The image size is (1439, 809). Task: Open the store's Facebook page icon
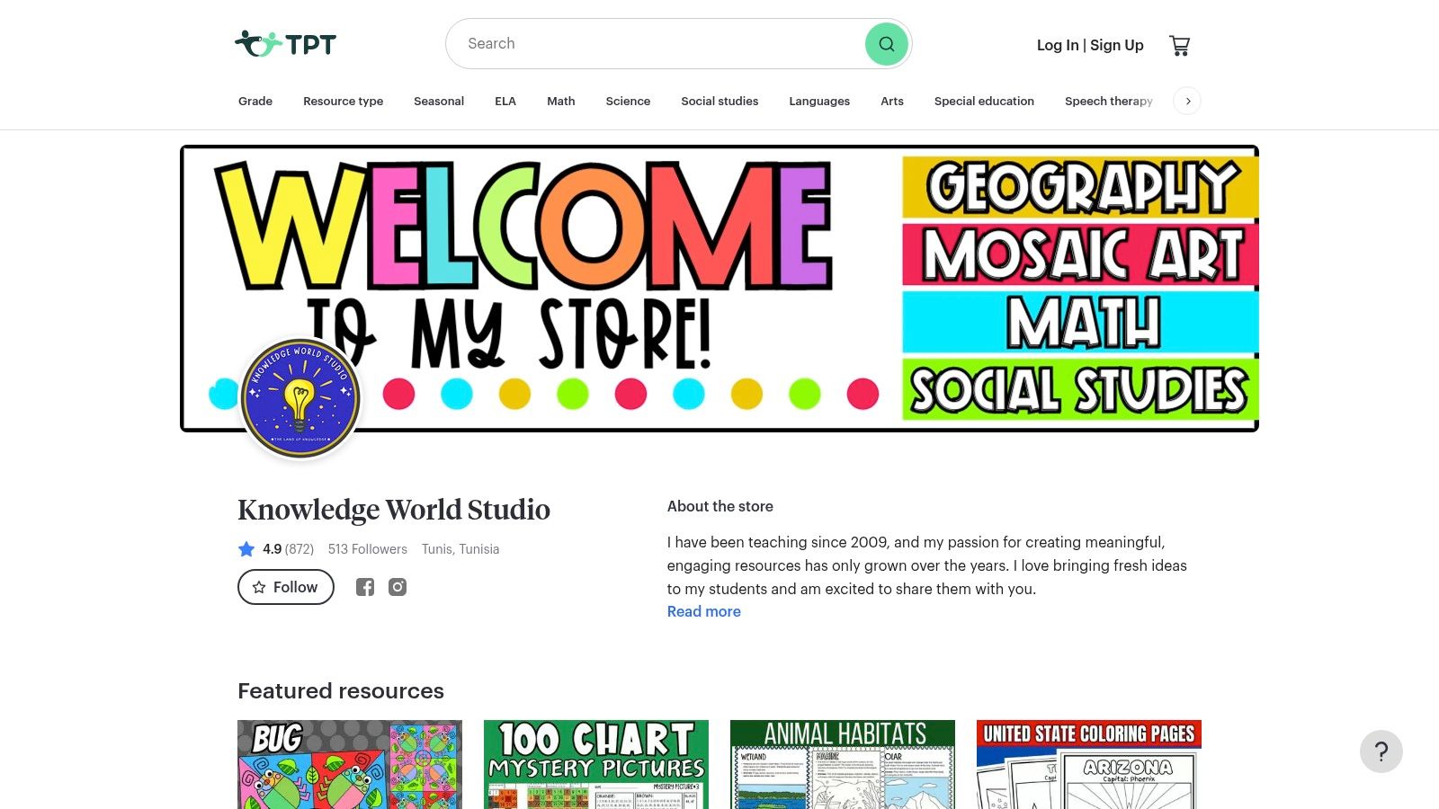click(364, 587)
